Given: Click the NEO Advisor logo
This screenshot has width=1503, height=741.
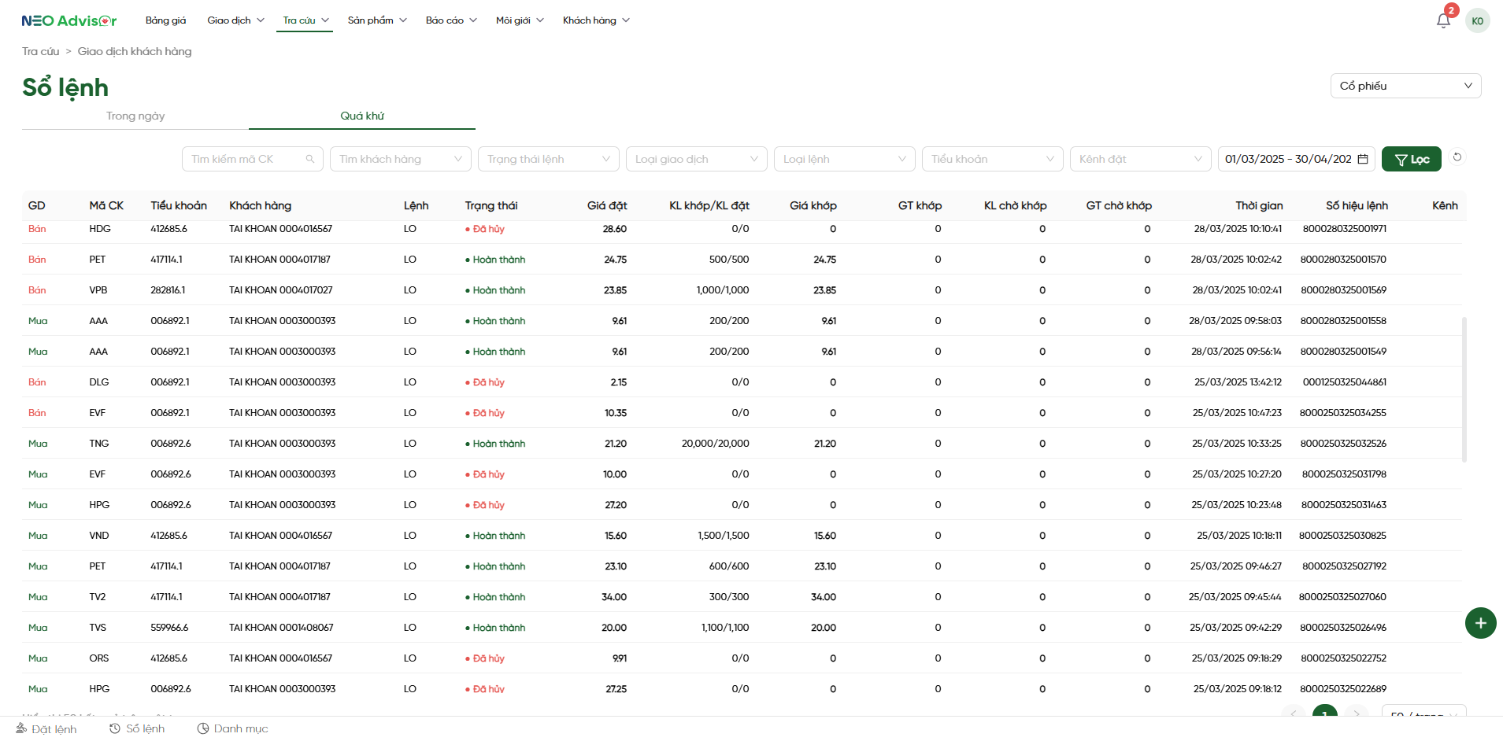Looking at the screenshot, I should click(69, 20).
